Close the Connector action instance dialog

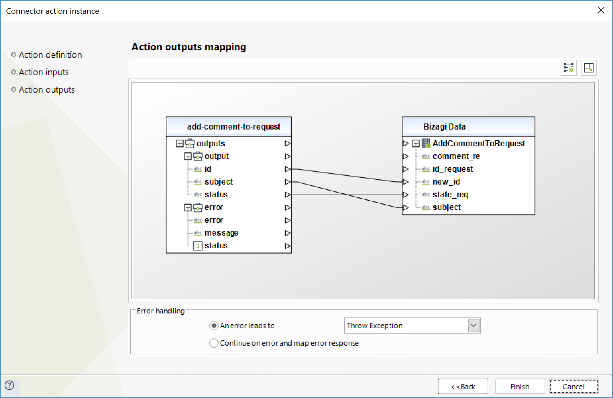(x=601, y=10)
